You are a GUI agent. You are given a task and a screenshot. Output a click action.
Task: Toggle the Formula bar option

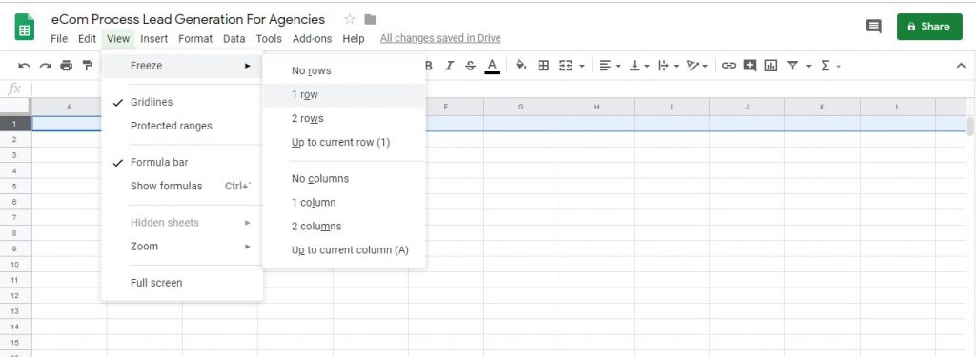click(182, 163)
